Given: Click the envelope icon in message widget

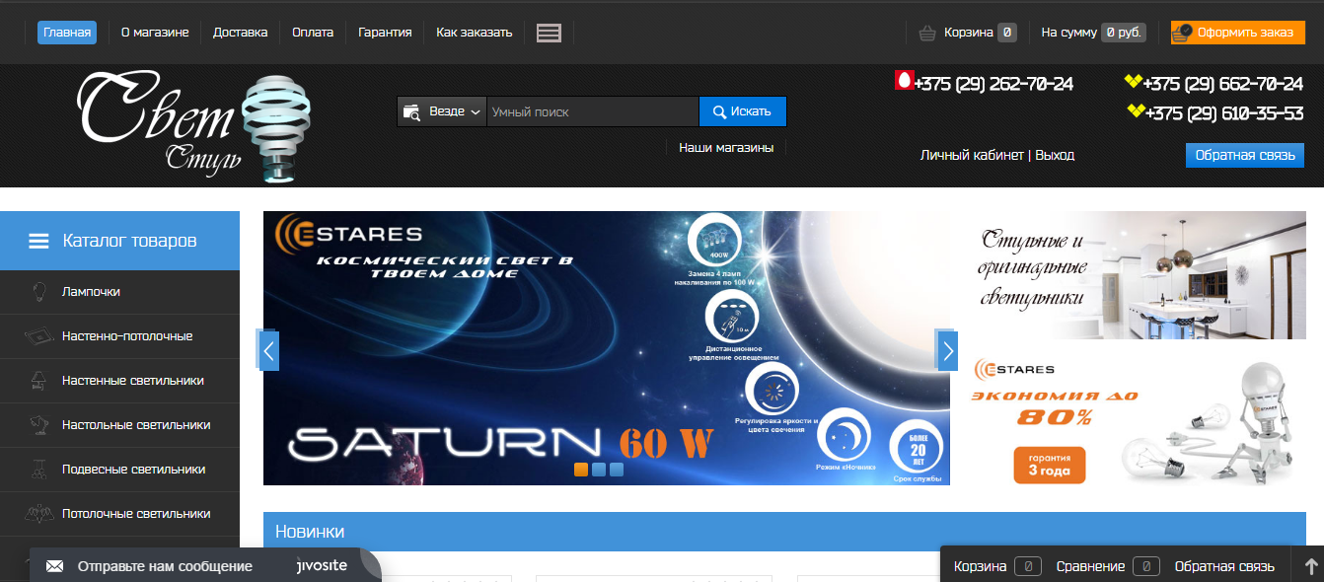Looking at the screenshot, I should pos(55,566).
